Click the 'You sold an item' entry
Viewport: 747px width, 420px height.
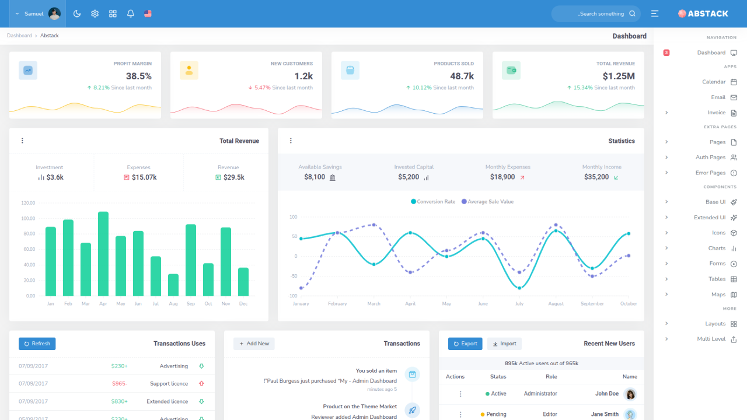[x=376, y=370]
